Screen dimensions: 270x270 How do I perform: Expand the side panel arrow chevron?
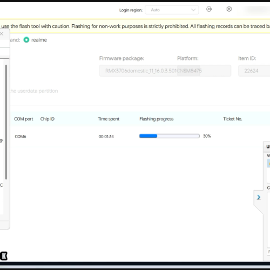[x=259, y=198]
